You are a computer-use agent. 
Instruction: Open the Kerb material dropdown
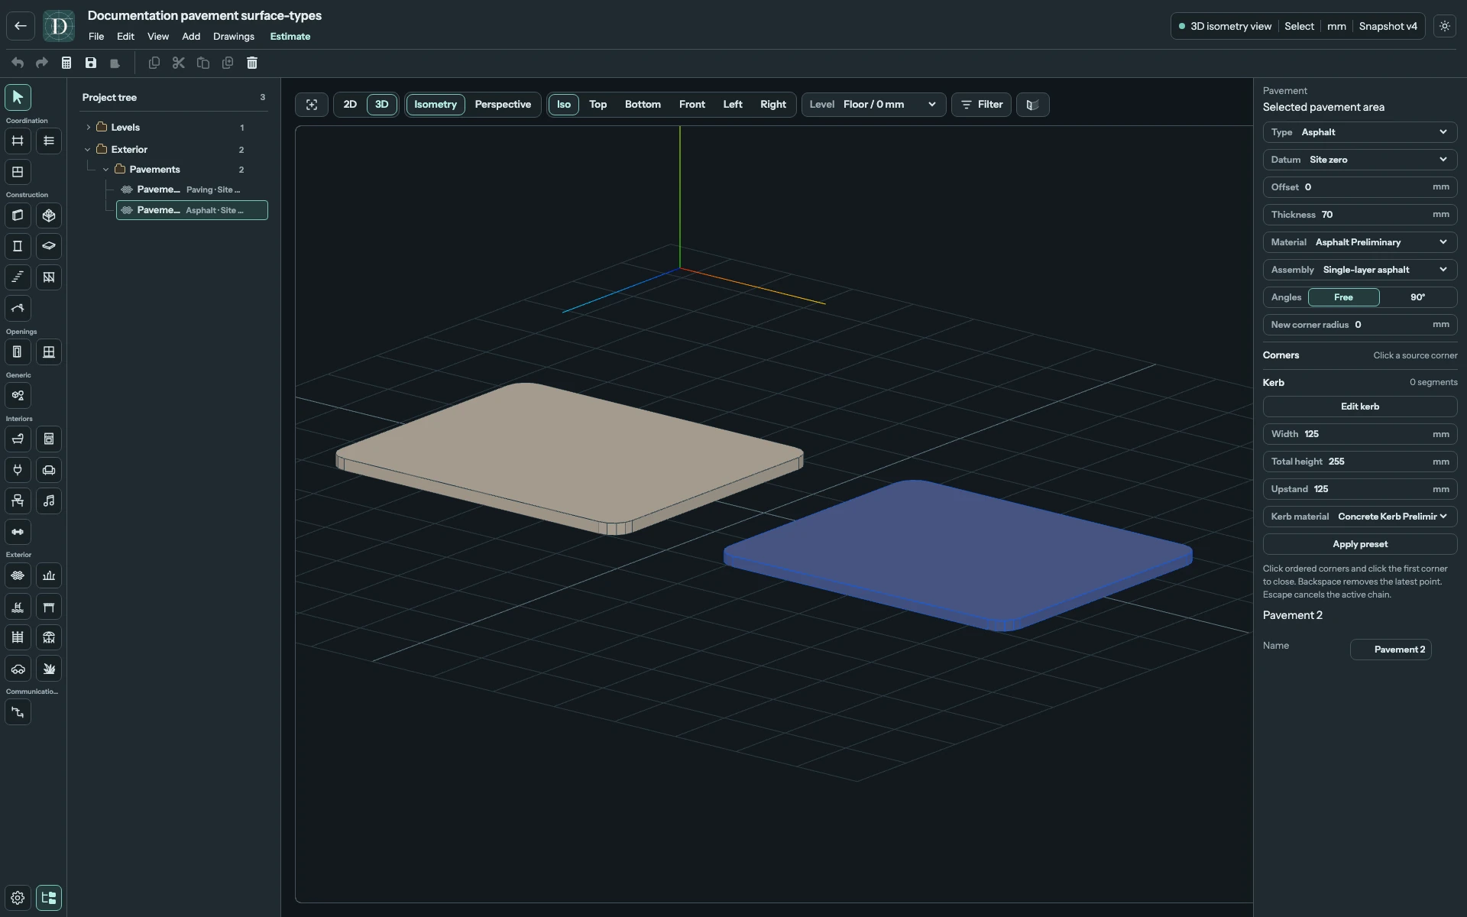(1360, 517)
